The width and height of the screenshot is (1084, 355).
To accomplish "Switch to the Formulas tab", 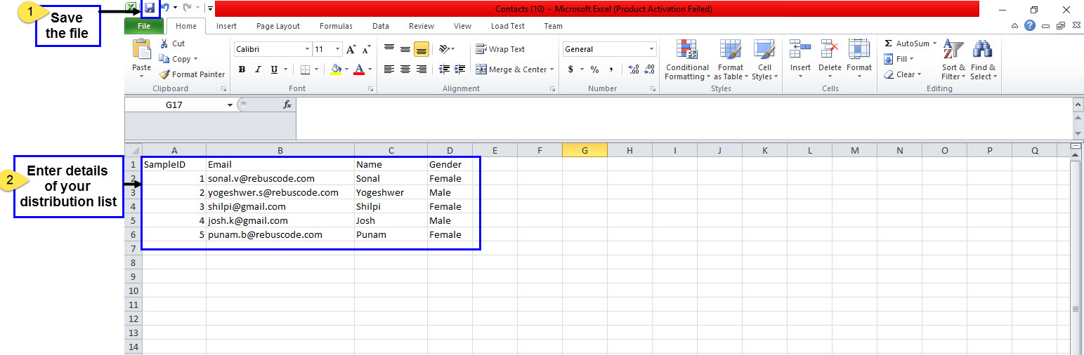I will (x=336, y=26).
